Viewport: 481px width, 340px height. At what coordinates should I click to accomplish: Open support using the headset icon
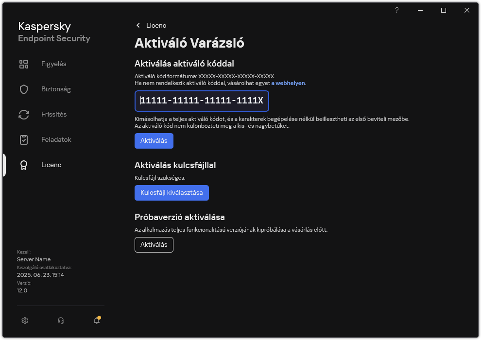coord(60,321)
